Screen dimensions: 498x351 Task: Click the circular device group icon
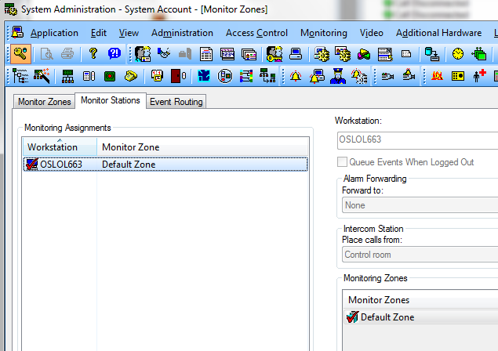coord(225,76)
